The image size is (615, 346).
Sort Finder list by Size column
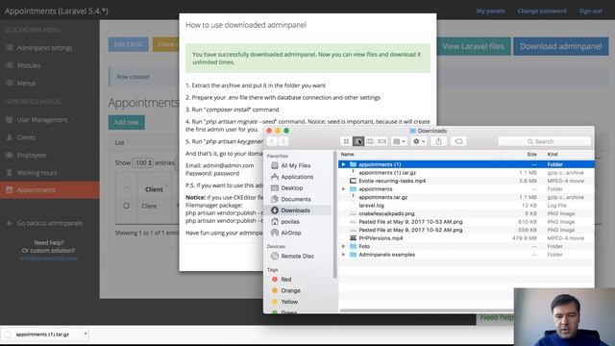521,154
